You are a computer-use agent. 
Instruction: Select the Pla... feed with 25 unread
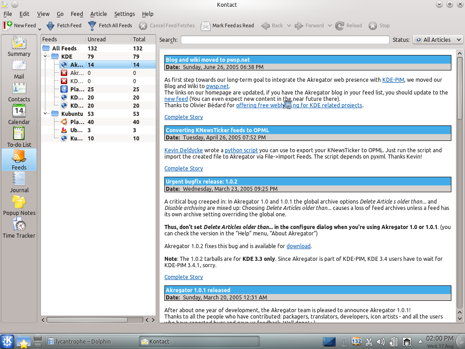pyautogui.click(x=98, y=90)
